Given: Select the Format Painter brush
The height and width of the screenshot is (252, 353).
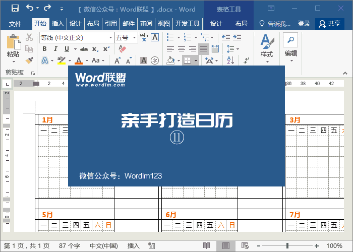Looking at the screenshot, I should (29, 60).
